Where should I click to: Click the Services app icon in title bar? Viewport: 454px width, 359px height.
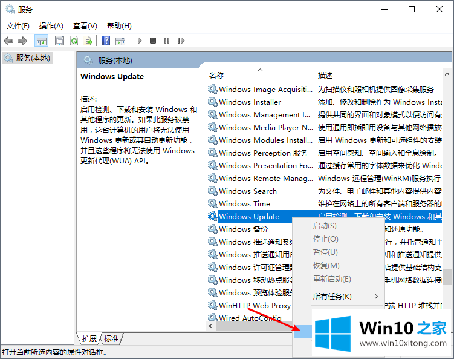coord(10,9)
